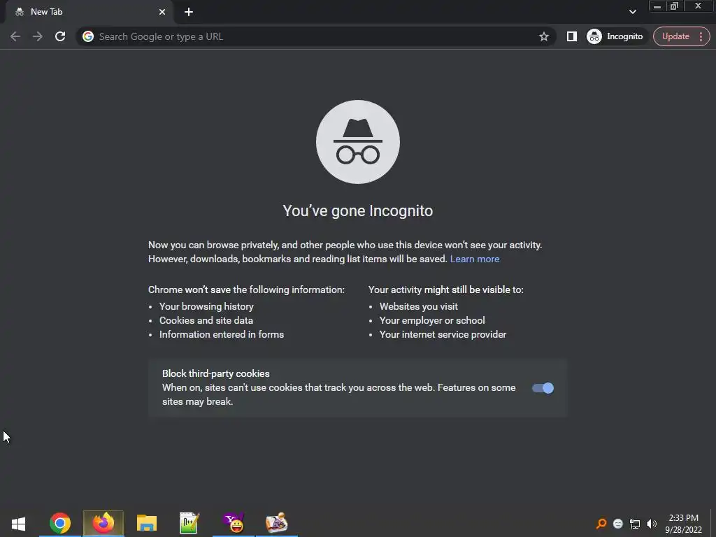The image size is (716, 537).
Task: Click the Update button
Action: pos(675,36)
